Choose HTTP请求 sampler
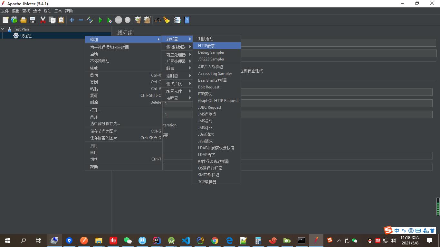The width and height of the screenshot is (440, 247). 217,46
